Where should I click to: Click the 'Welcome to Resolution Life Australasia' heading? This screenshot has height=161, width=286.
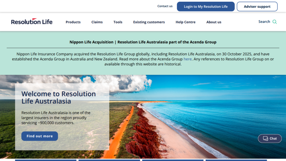[x=59, y=97]
